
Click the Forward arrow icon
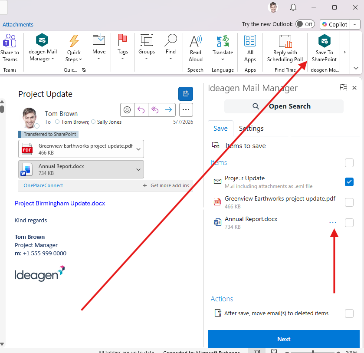pyautogui.click(x=168, y=110)
